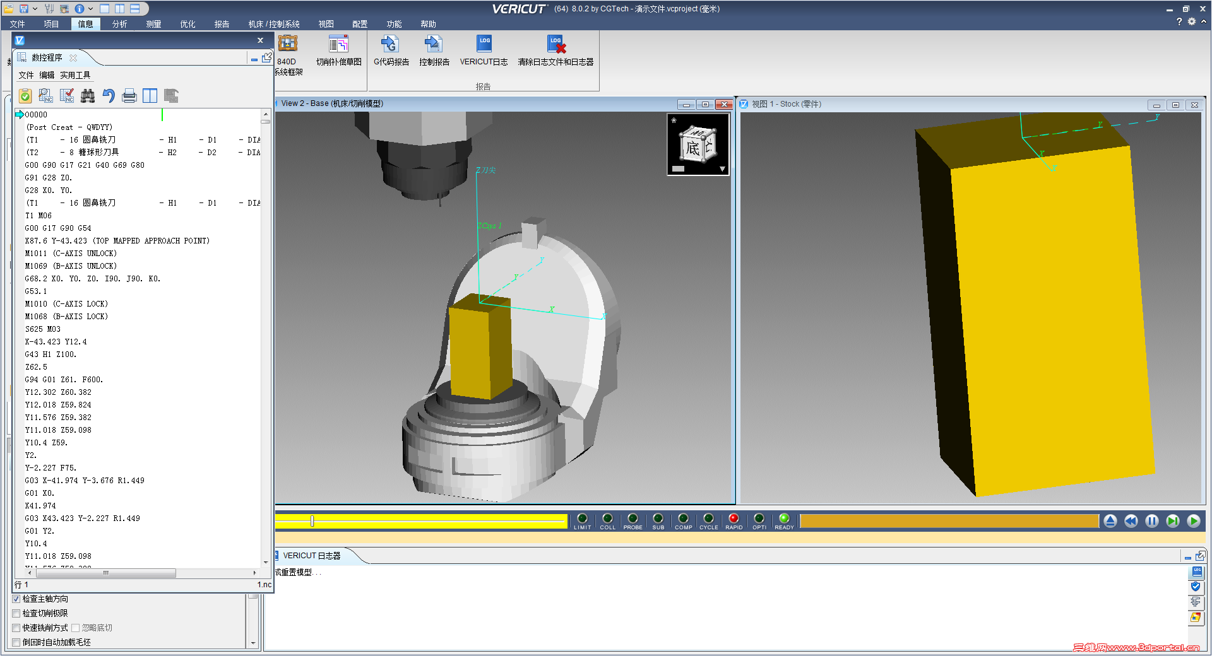Screen dimensions: 1212x656
Task: Click the reset model eject button
Action: (1110, 521)
